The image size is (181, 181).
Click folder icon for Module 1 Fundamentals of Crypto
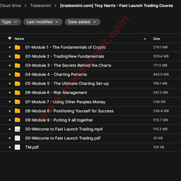point(17,47)
